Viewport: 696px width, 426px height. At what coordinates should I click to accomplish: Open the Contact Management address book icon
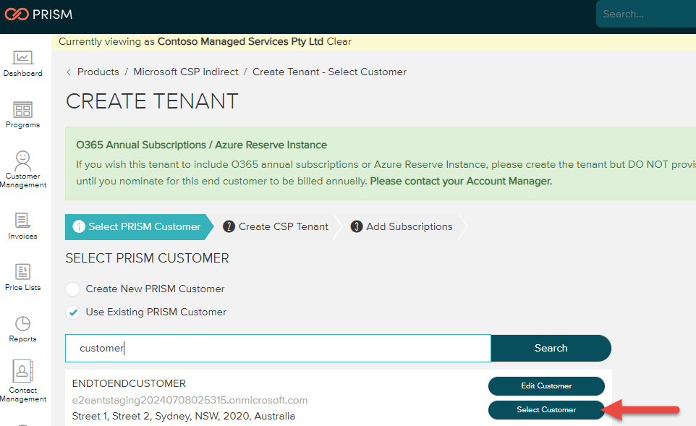coord(22,371)
